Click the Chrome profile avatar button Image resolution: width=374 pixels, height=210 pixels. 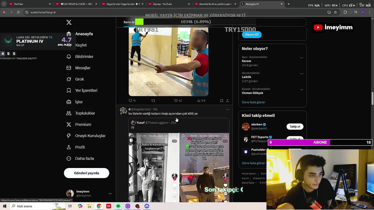click(x=363, y=12)
